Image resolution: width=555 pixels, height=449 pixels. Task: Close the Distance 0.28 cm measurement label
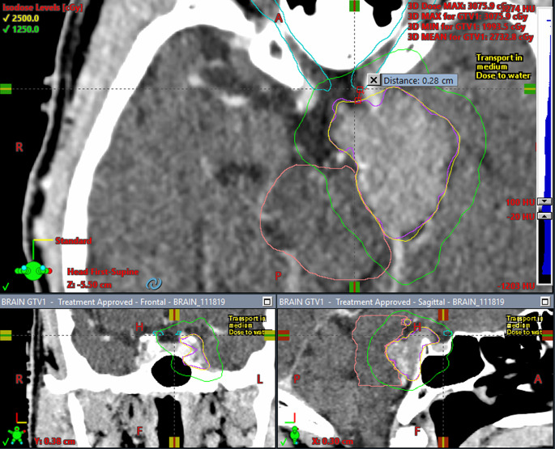click(374, 80)
